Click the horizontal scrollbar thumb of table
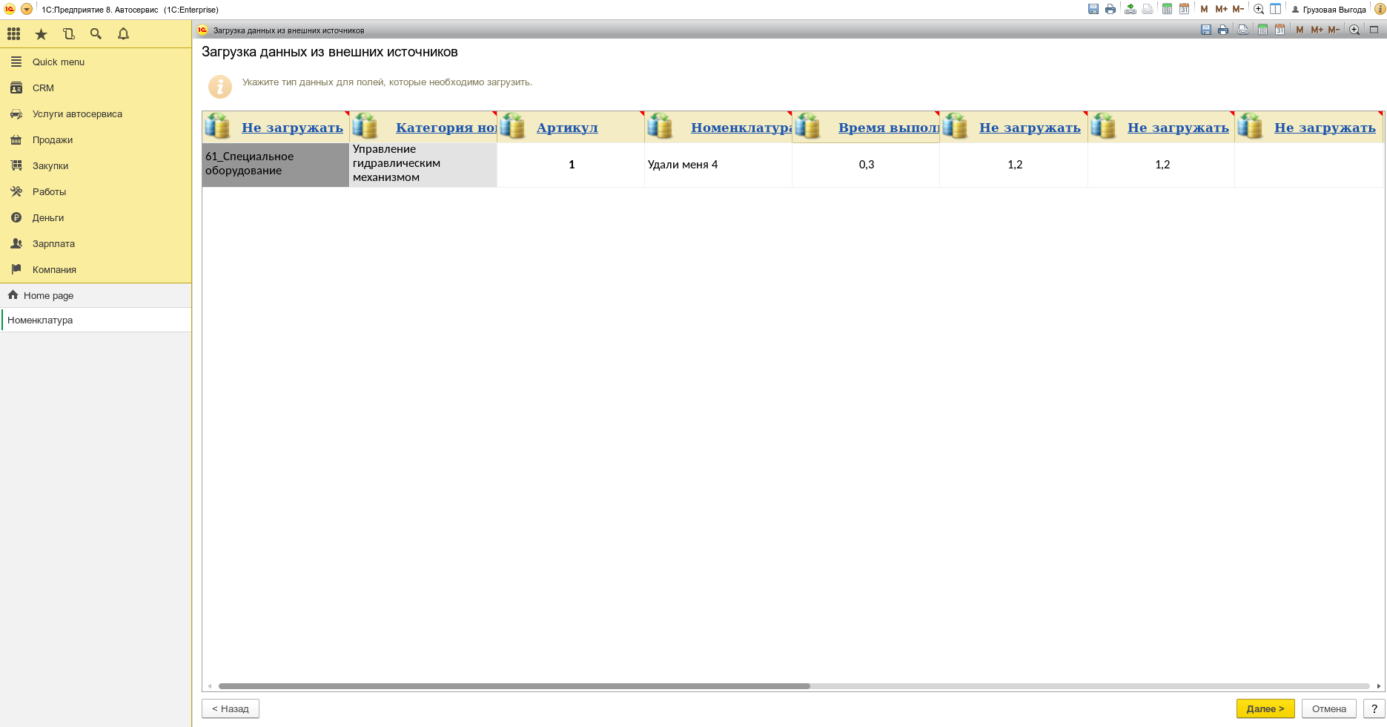The width and height of the screenshot is (1387, 727). click(514, 686)
